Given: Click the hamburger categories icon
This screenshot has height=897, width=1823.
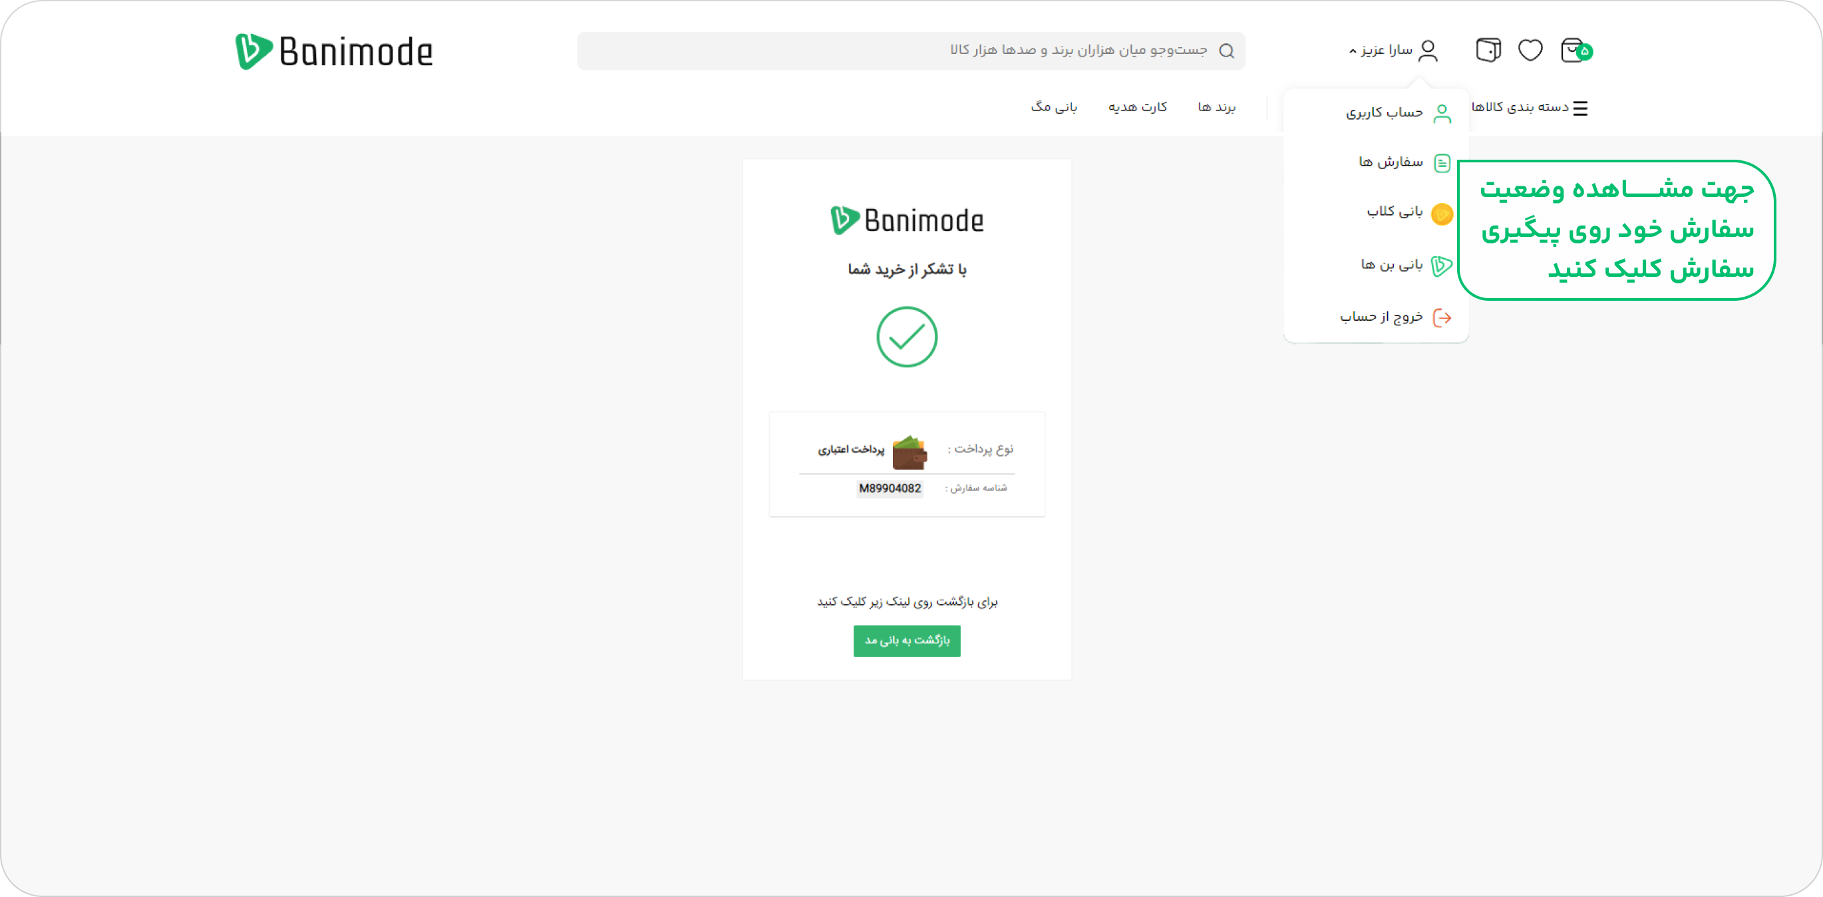Looking at the screenshot, I should click(x=1580, y=108).
